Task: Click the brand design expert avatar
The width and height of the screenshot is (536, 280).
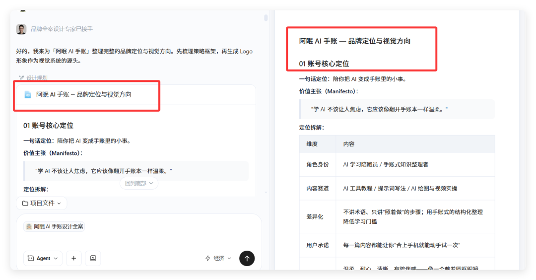Action: point(21,29)
